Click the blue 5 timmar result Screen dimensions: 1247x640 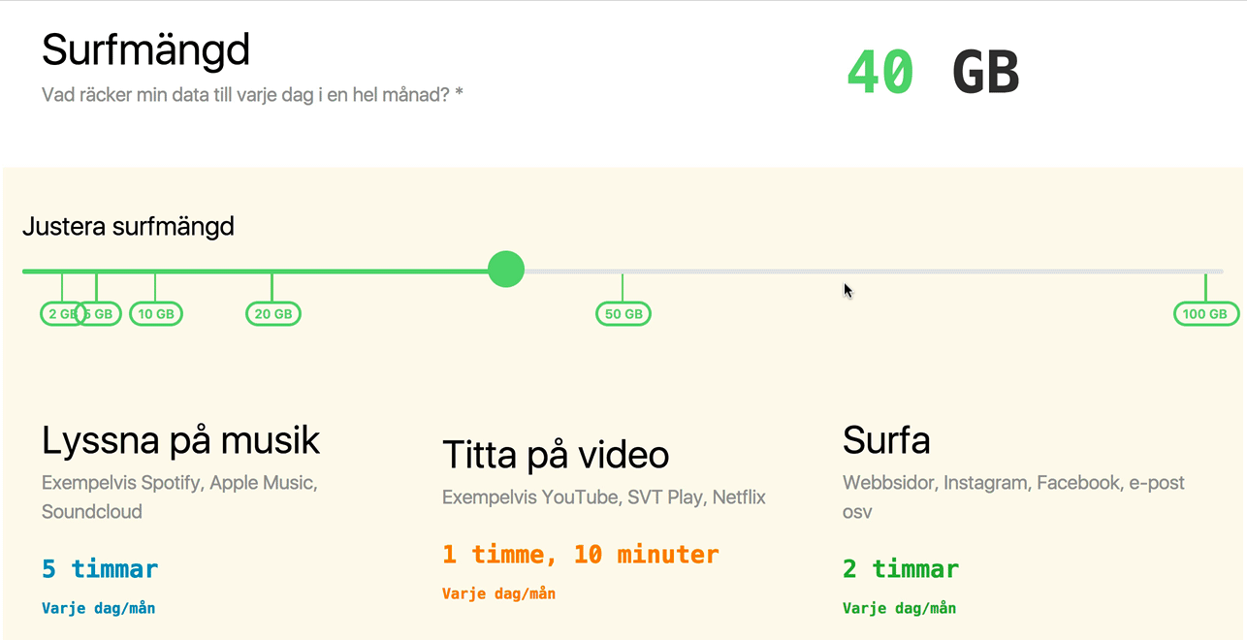click(x=100, y=568)
